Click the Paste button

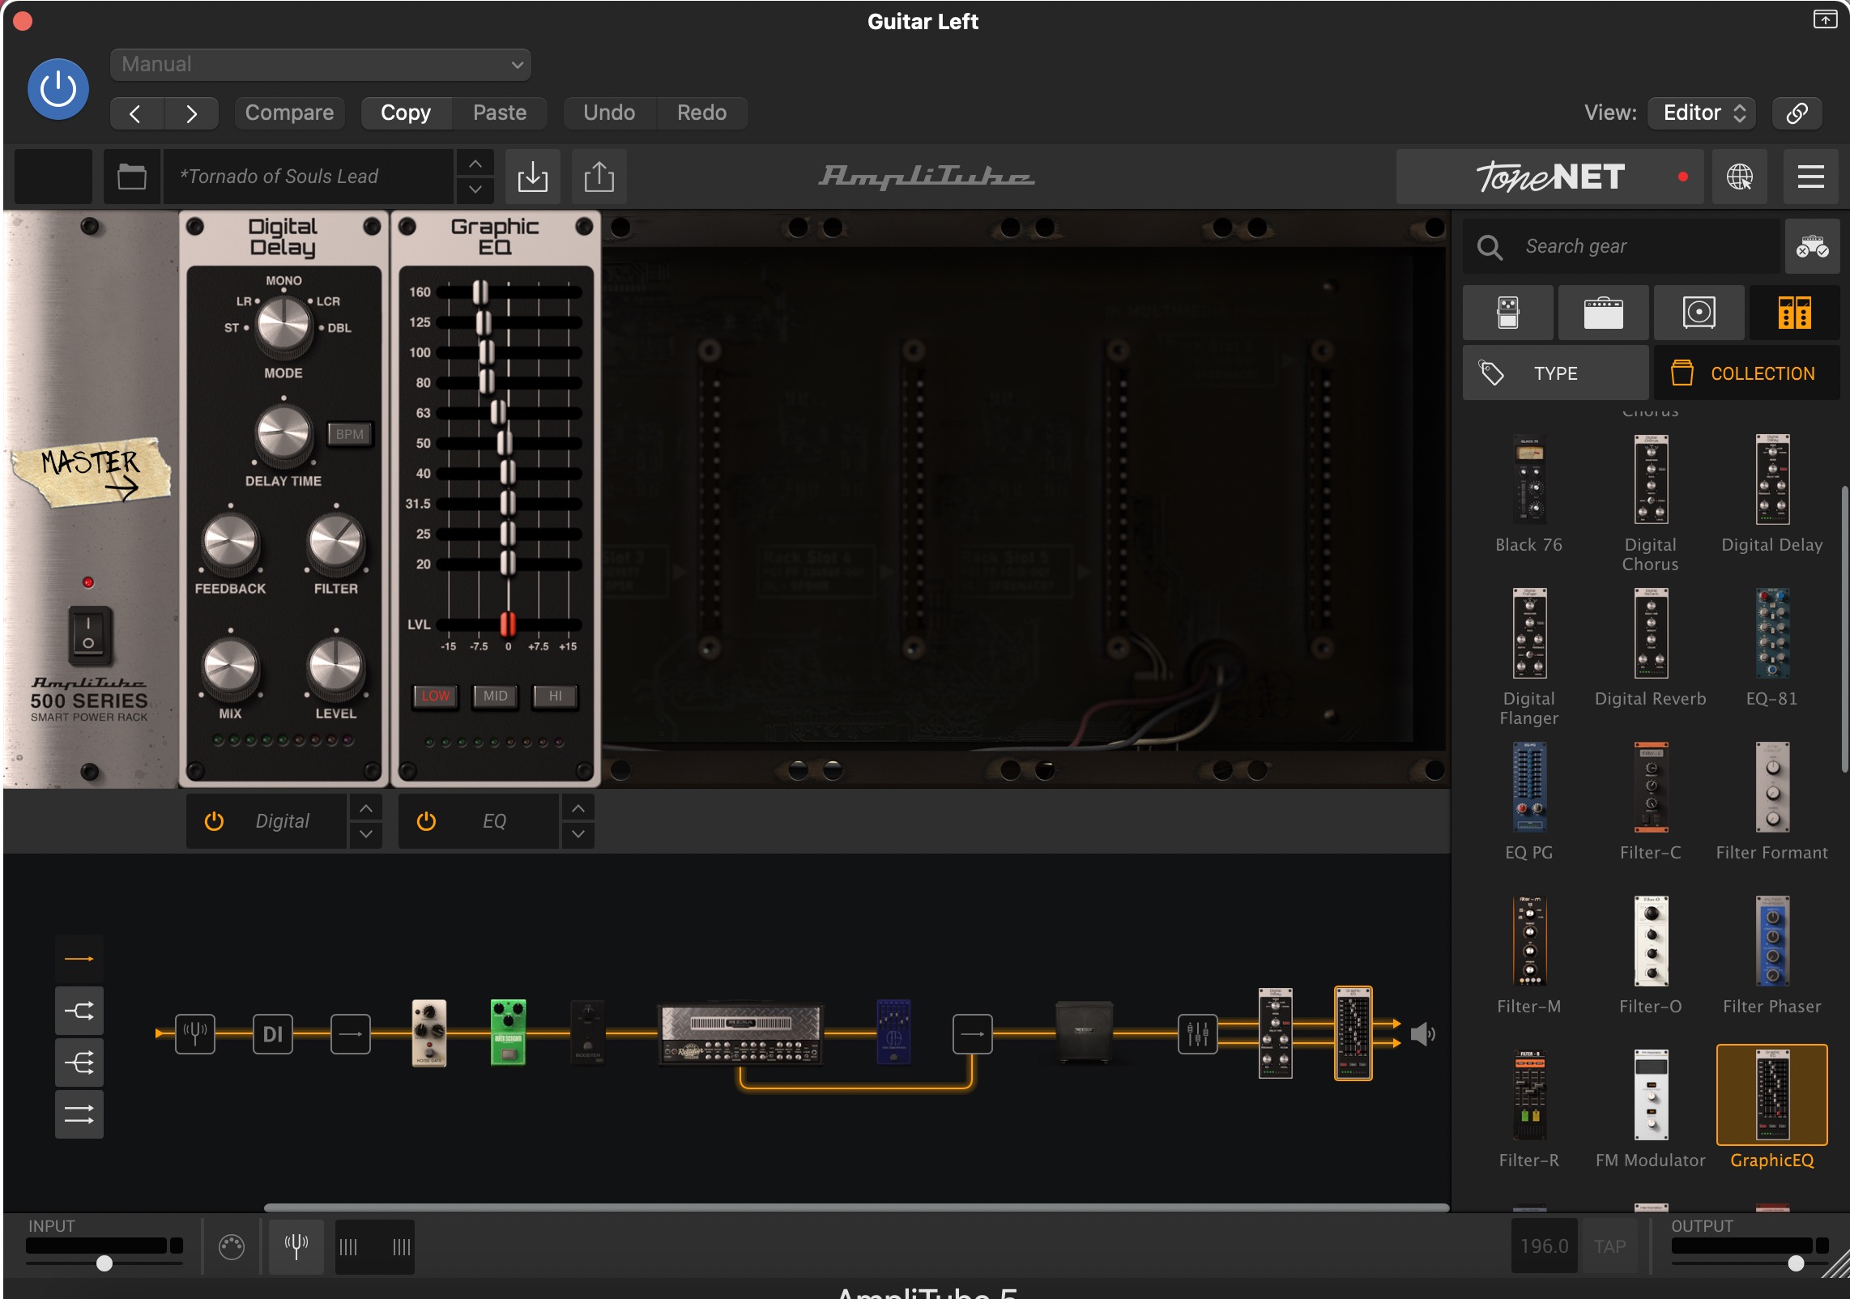pos(500,113)
